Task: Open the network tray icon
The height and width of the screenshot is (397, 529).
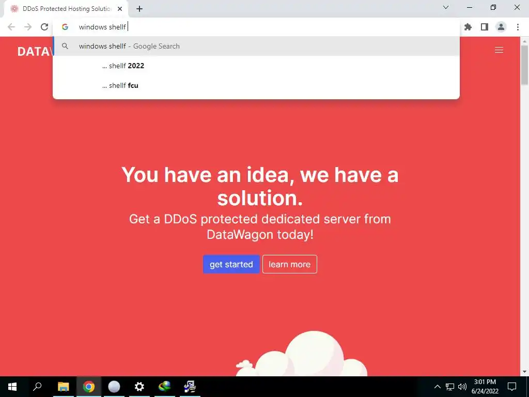Action: (450, 387)
